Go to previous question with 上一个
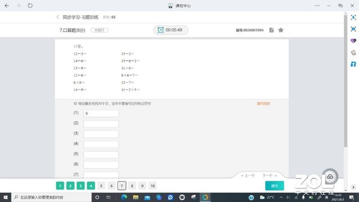Image resolution: width=359 pixels, height=202 pixels. coord(248,176)
